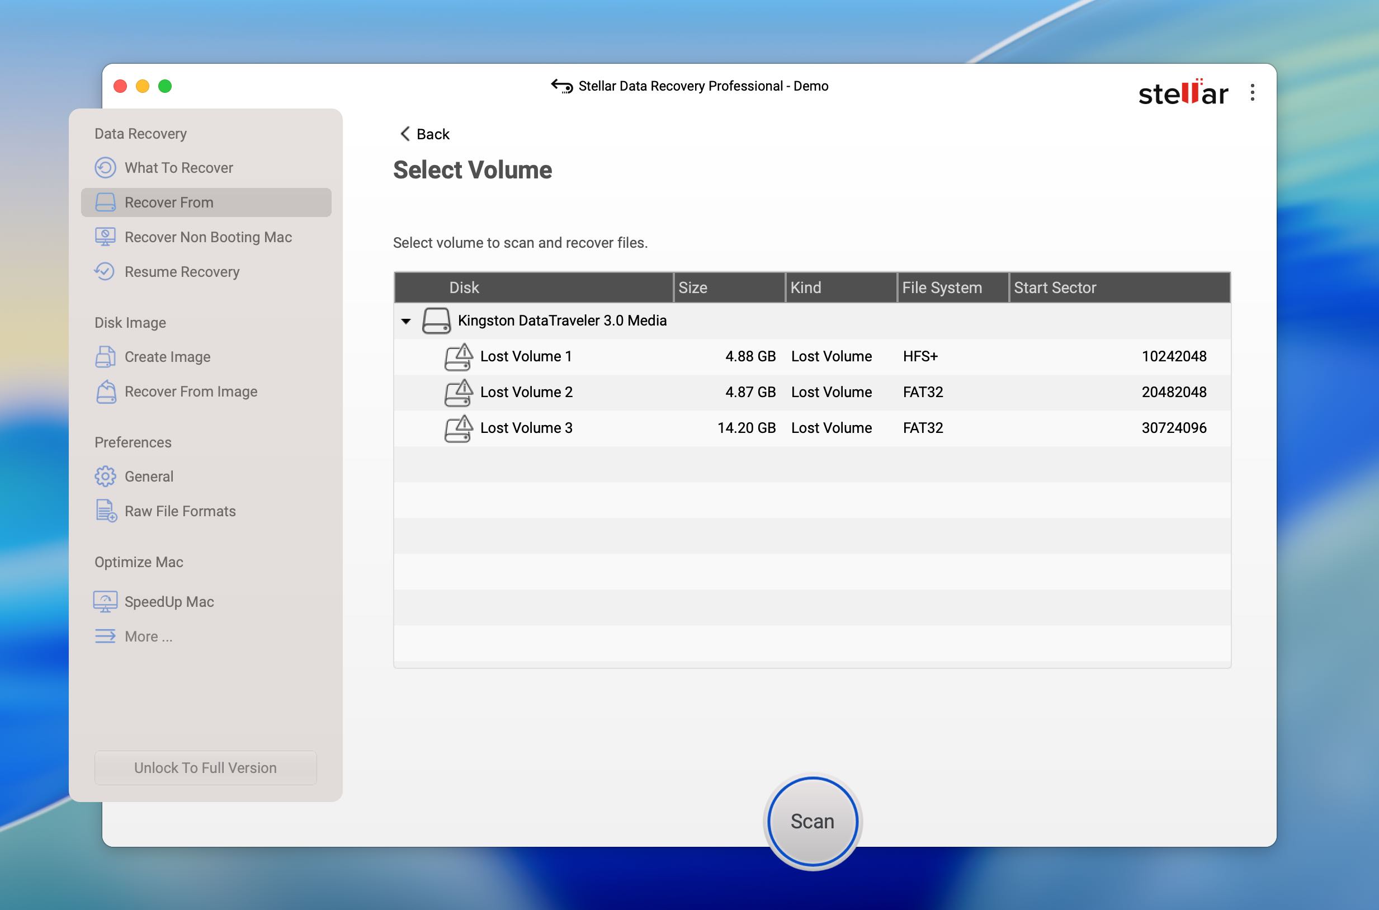Open Recover From Image option

point(191,391)
